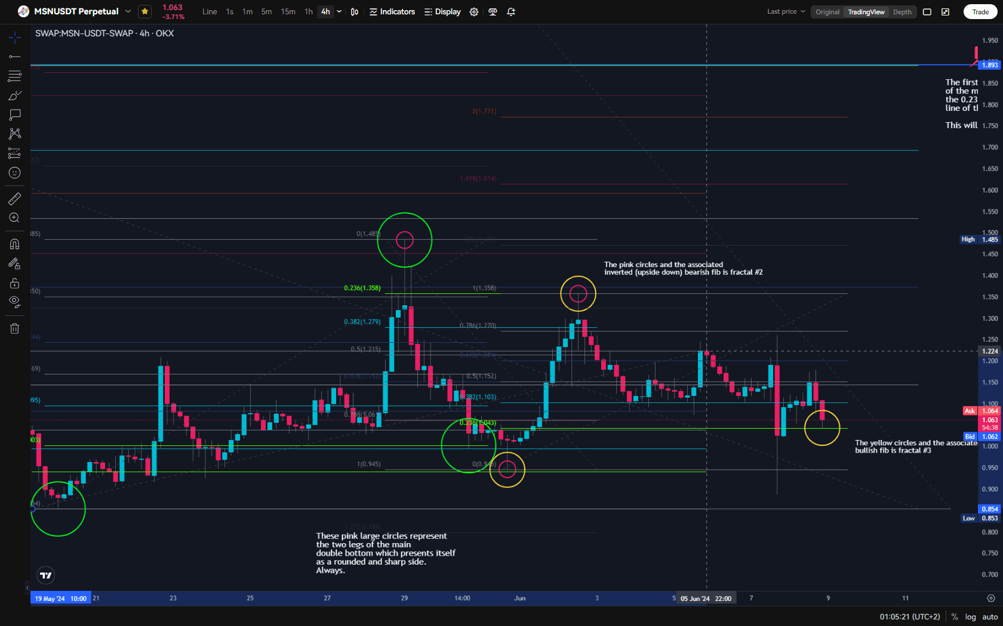This screenshot has height=626, width=1003.
Task: Open the Indicators menu
Action: pyautogui.click(x=392, y=11)
